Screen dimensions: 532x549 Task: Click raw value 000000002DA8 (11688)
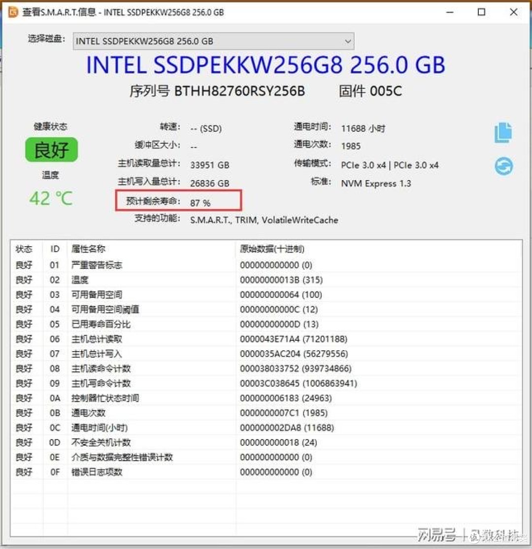pos(287,428)
